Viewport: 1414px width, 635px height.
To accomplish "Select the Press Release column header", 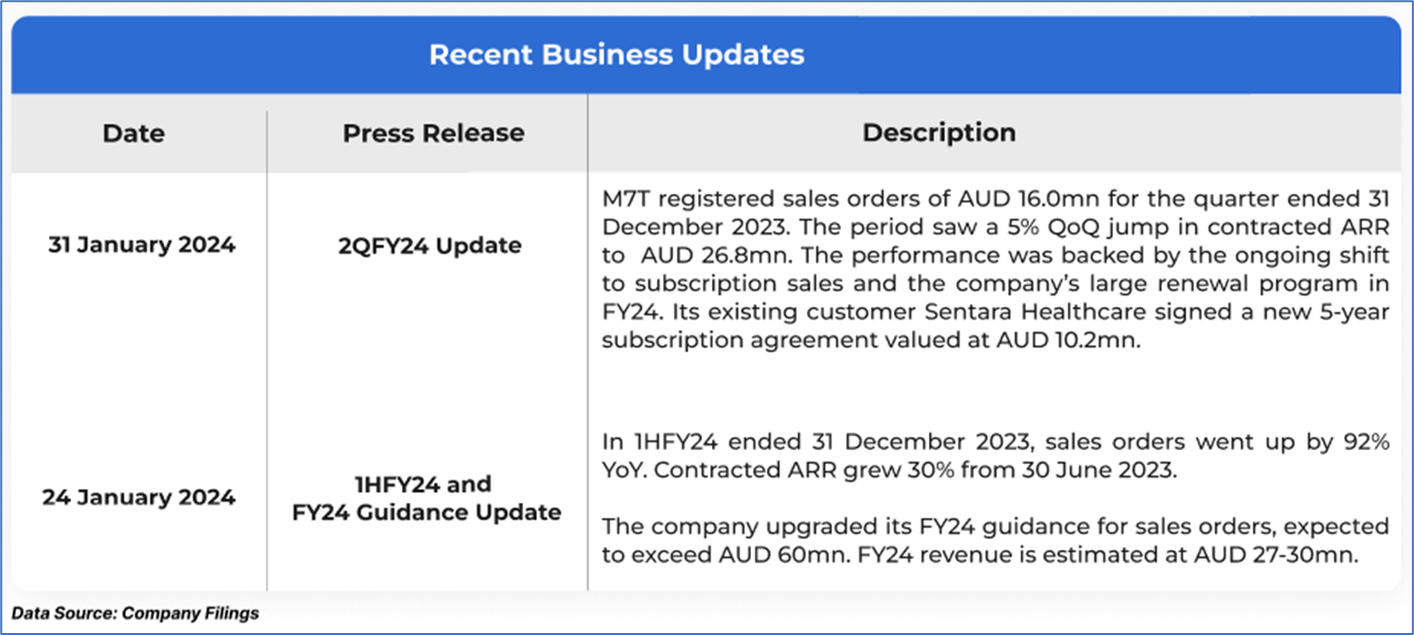I will click(433, 133).
